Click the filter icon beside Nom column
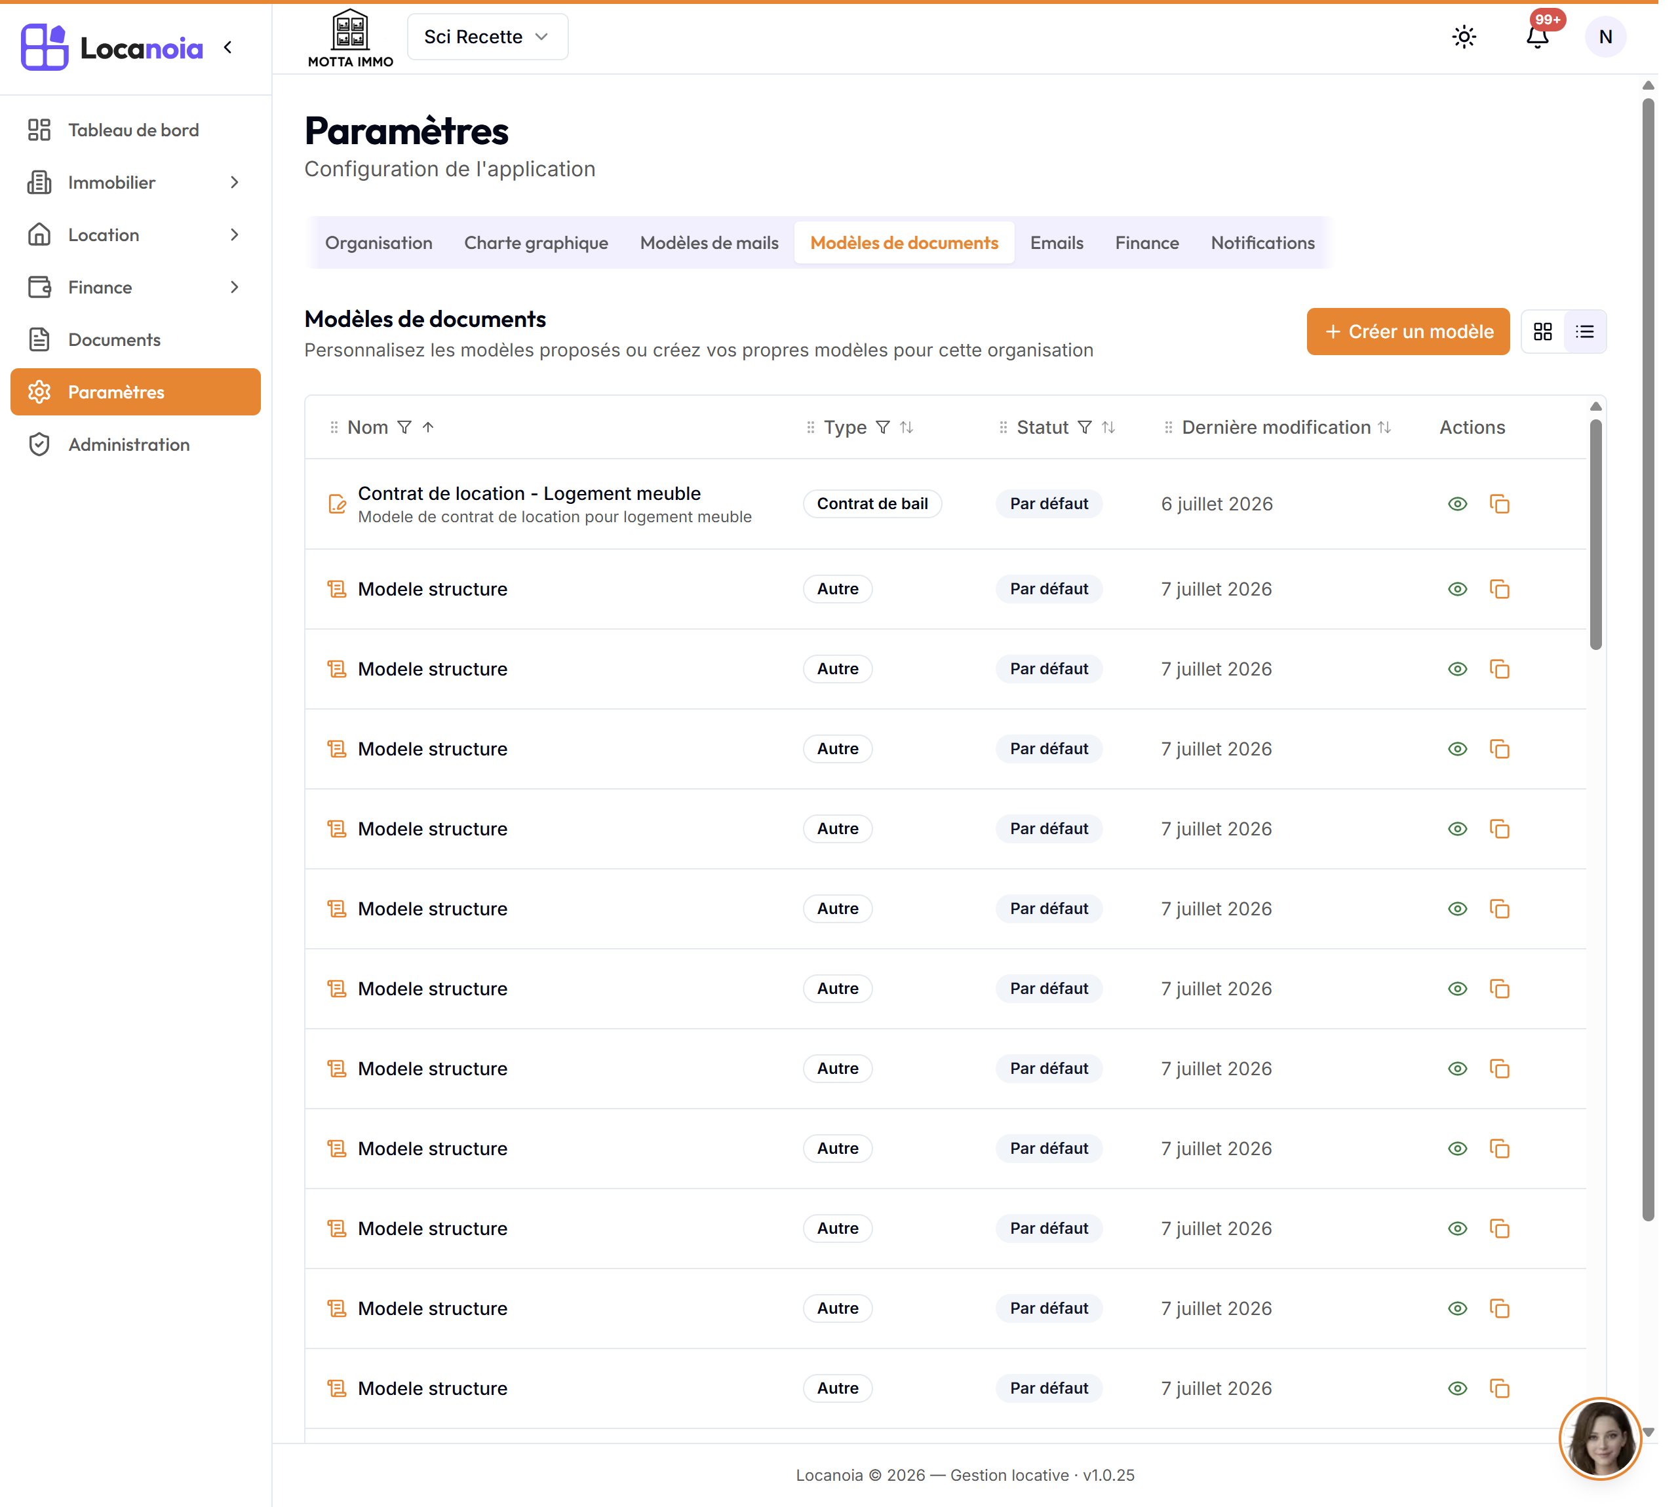 (404, 427)
